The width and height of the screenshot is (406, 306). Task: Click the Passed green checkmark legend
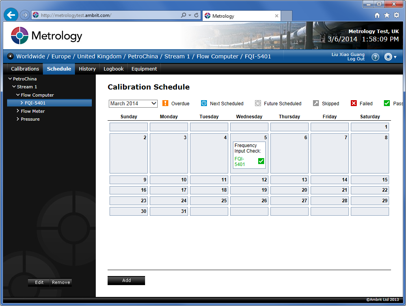click(387, 103)
